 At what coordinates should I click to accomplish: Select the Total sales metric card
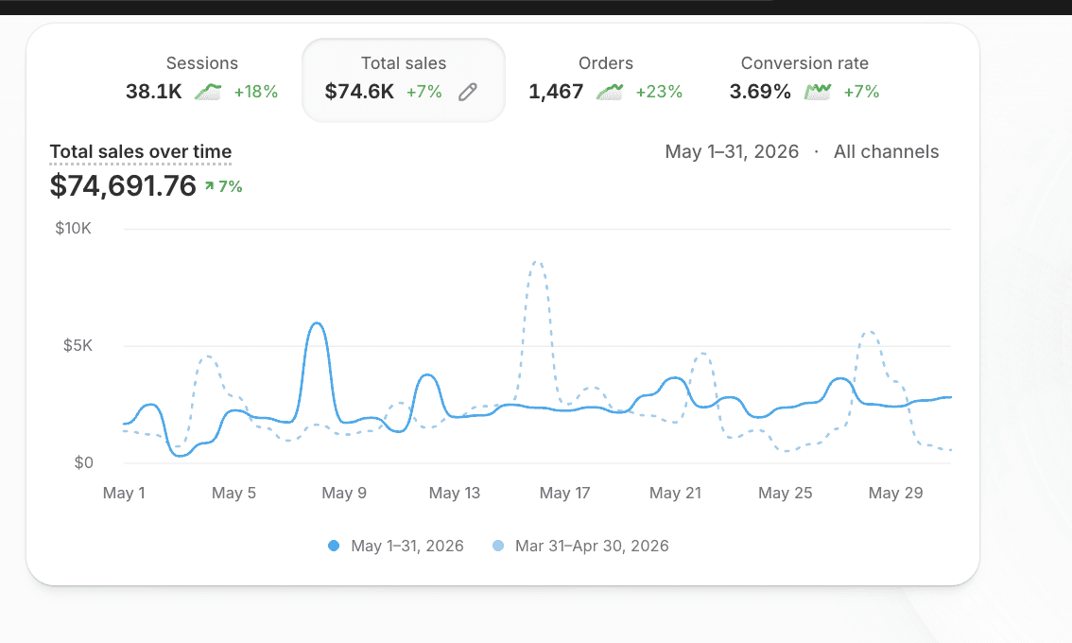pos(404,80)
